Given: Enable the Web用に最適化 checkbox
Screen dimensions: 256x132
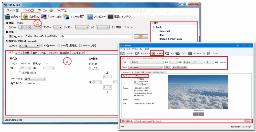Looking at the screenshot, I should tap(59, 46).
